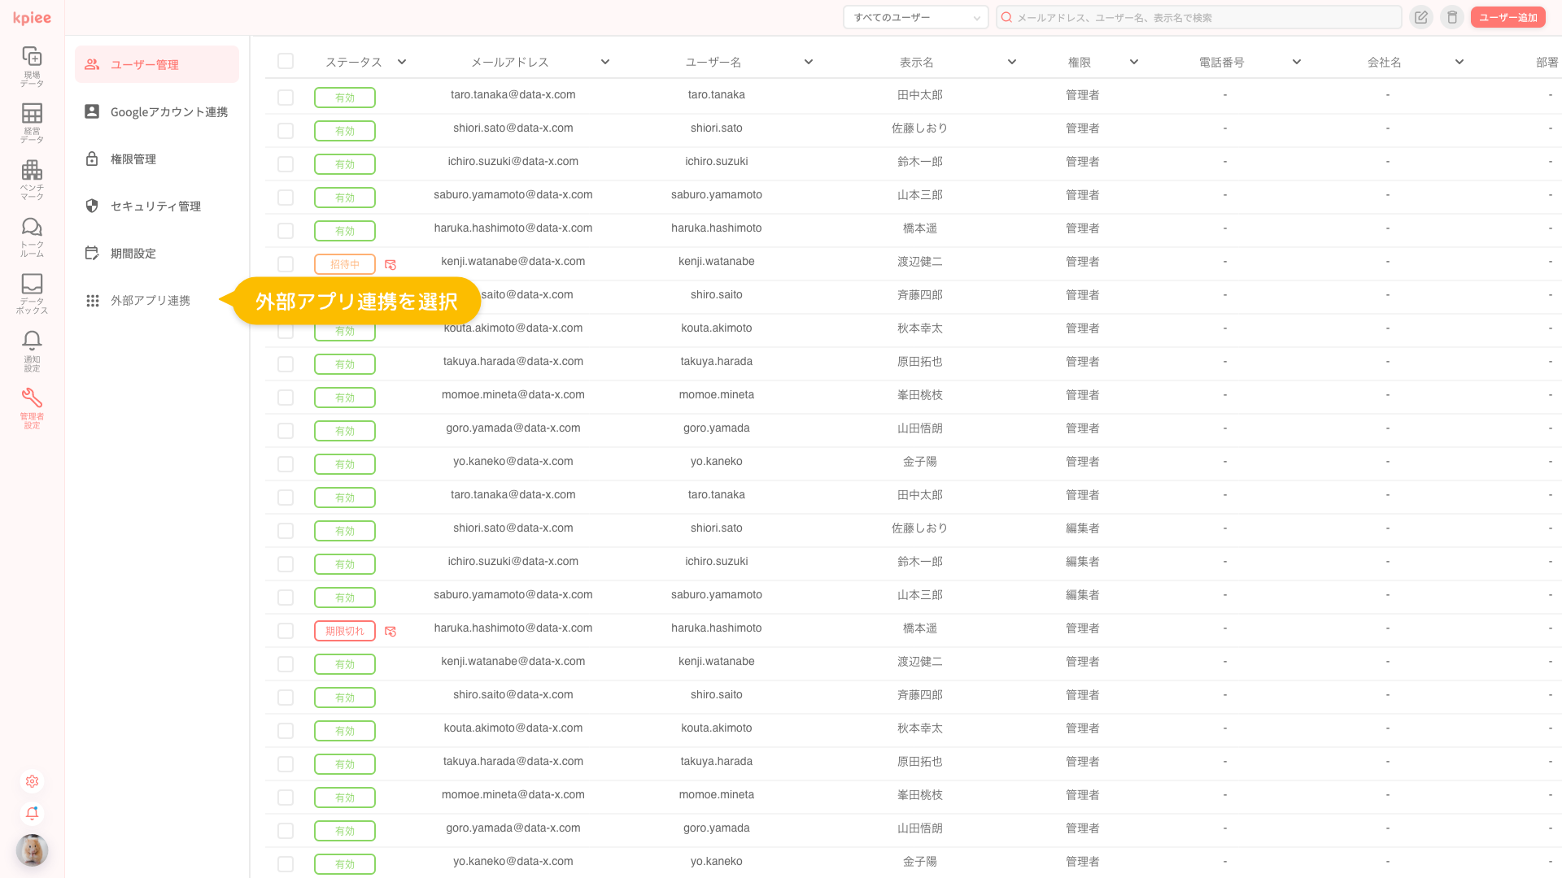Screen dimensions: 1562x878
Task: Toggle the select-all checkbox in the table header
Action: tap(286, 61)
